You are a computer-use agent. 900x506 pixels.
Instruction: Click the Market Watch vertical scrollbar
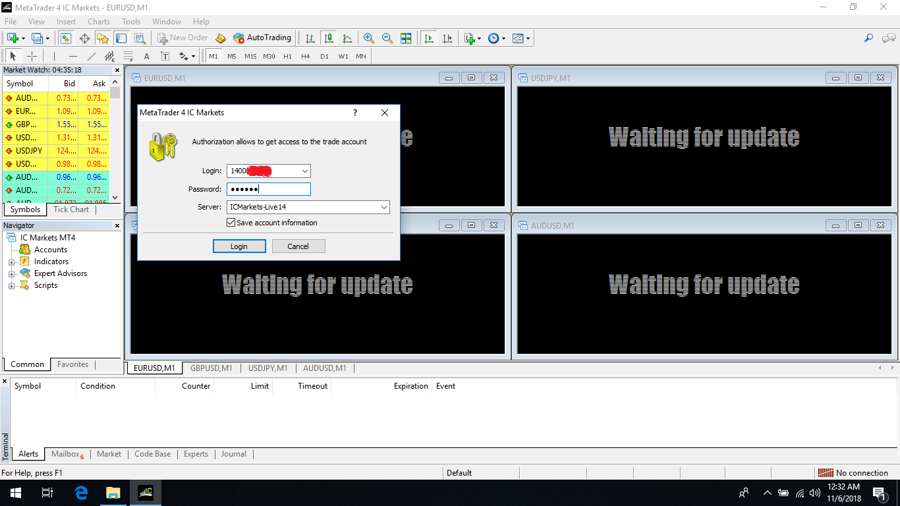click(115, 140)
